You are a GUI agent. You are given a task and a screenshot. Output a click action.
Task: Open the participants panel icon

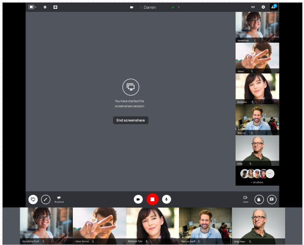point(274,7)
